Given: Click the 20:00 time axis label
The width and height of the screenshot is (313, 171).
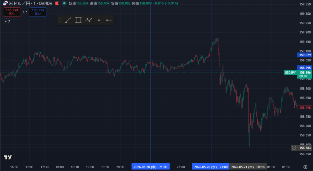Looking at the screenshot, I should (120, 167).
